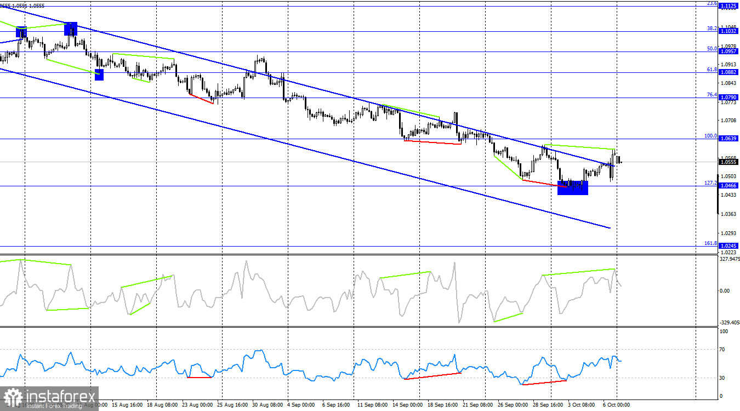The width and height of the screenshot is (740, 411).
Task: Click the 50.0 Fibonacci level label
Action: [x=712, y=48]
